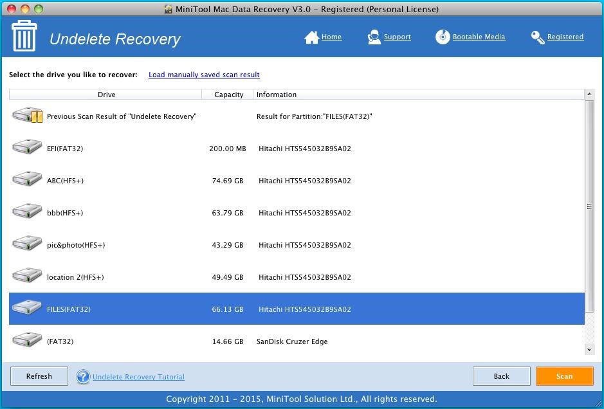
Task: Click the Undelete Recovery trash can icon
Action: (24, 37)
